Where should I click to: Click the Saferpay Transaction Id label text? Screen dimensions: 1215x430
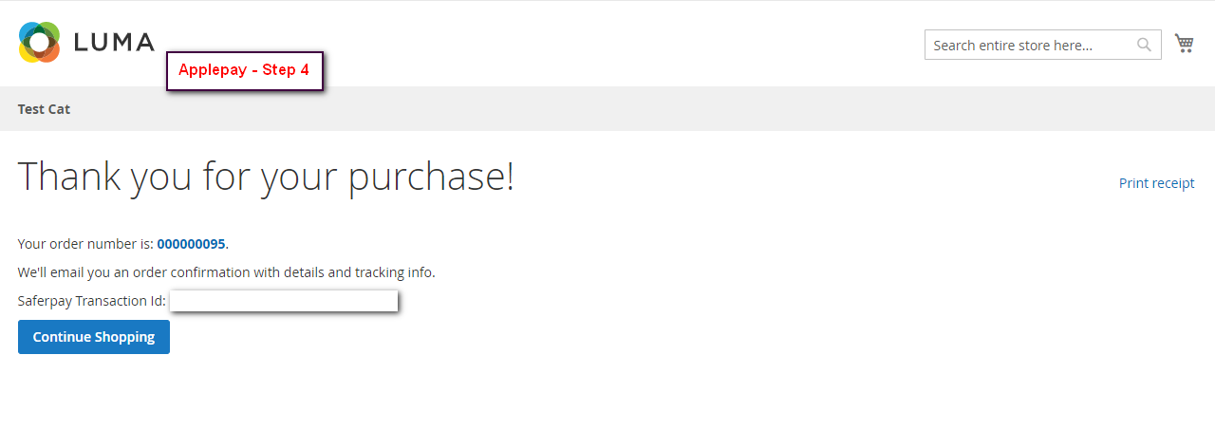92,301
